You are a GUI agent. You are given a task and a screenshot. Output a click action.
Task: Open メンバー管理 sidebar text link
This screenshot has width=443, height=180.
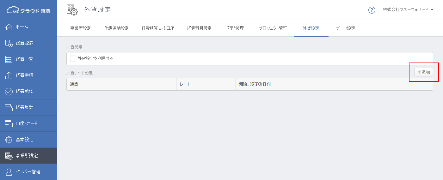pyautogui.click(x=28, y=172)
